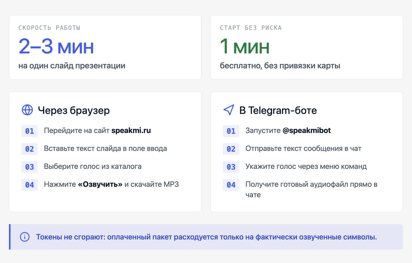The width and height of the screenshot is (412, 263).
Task: Click the bold «Озвучить» text
Action: (x=100, y=184)
